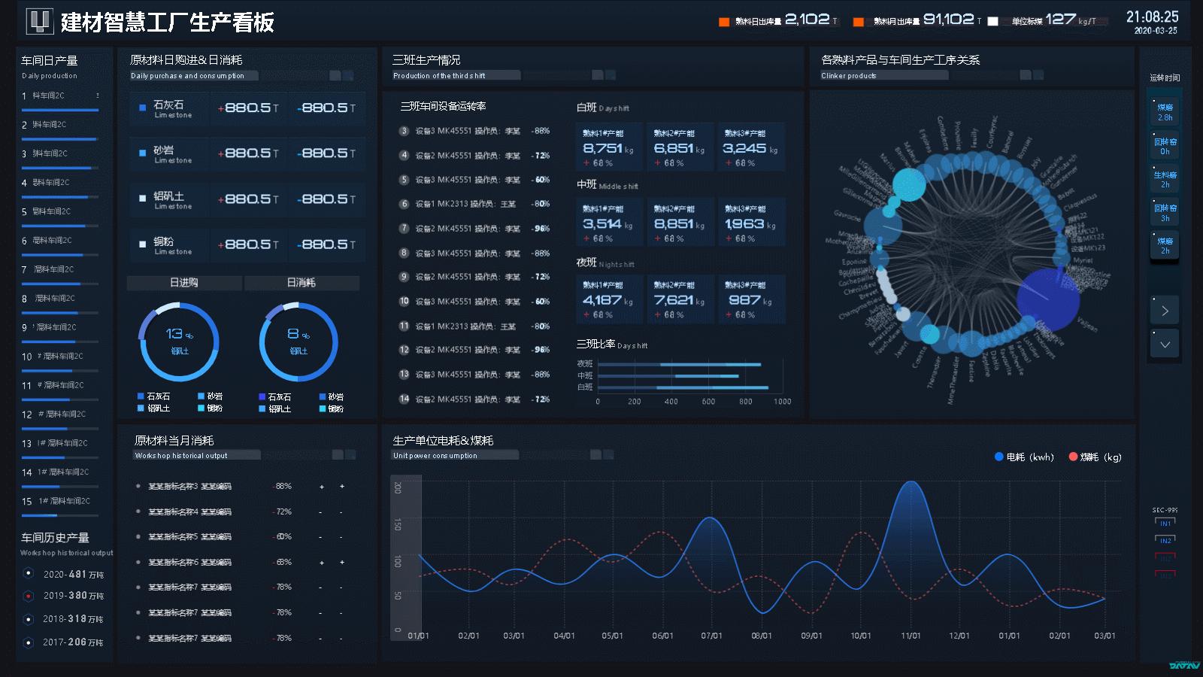Click the factory logo icon beside the title
This screenshot has height=677, width=1203.
[x=39, y=22]
